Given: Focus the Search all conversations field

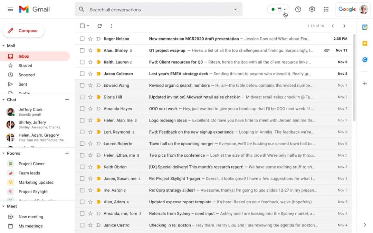Looking at the screenshot, I should pos(159,10).
